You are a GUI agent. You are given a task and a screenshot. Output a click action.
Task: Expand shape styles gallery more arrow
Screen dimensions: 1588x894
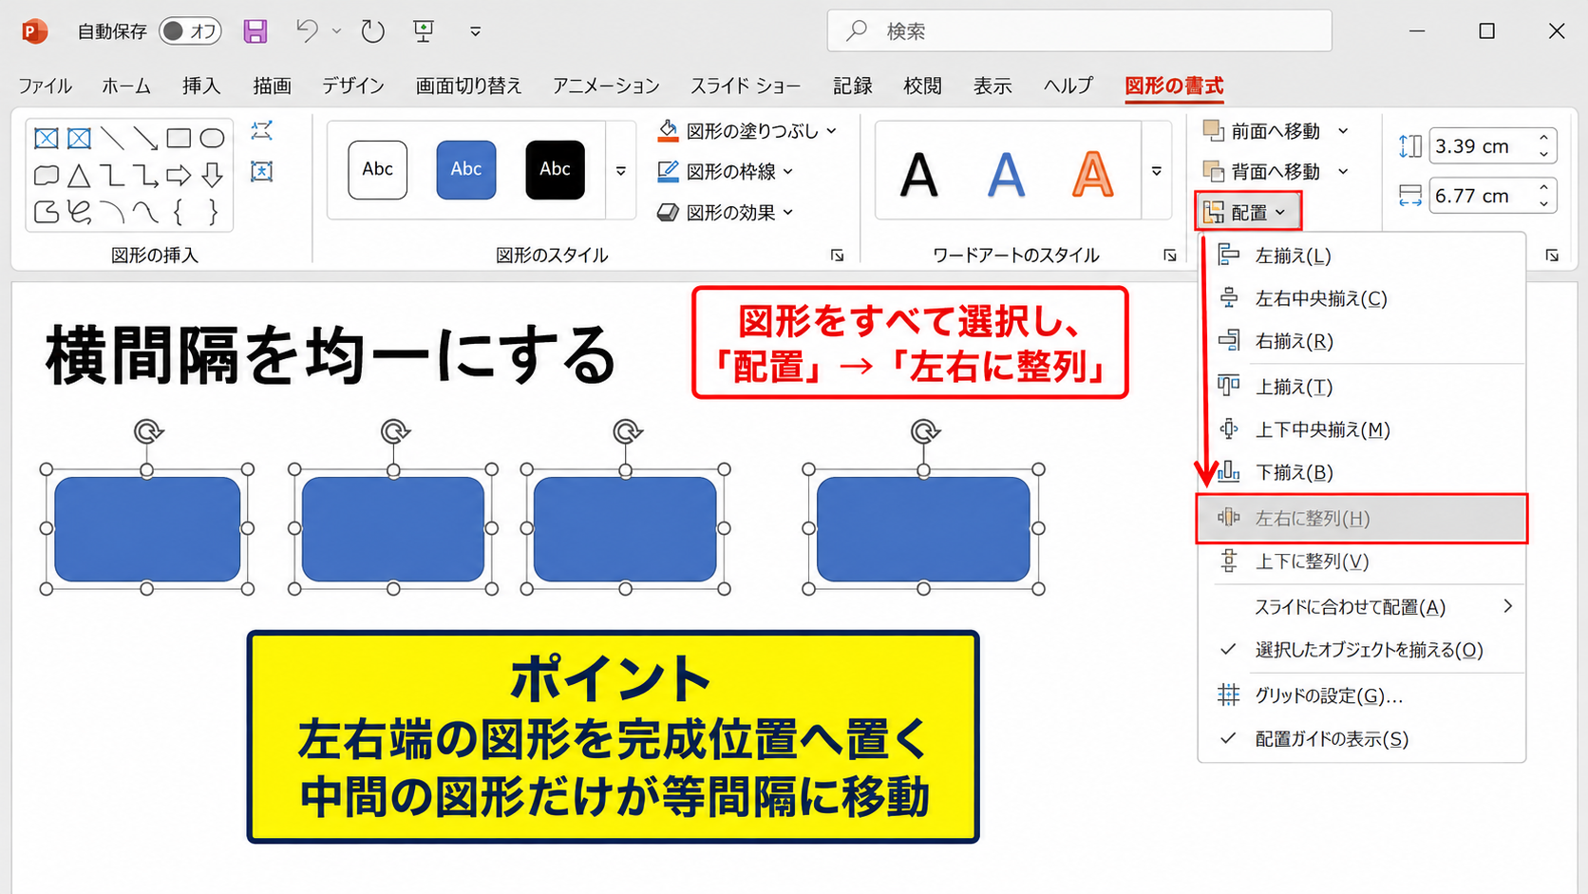coord(621,171)
